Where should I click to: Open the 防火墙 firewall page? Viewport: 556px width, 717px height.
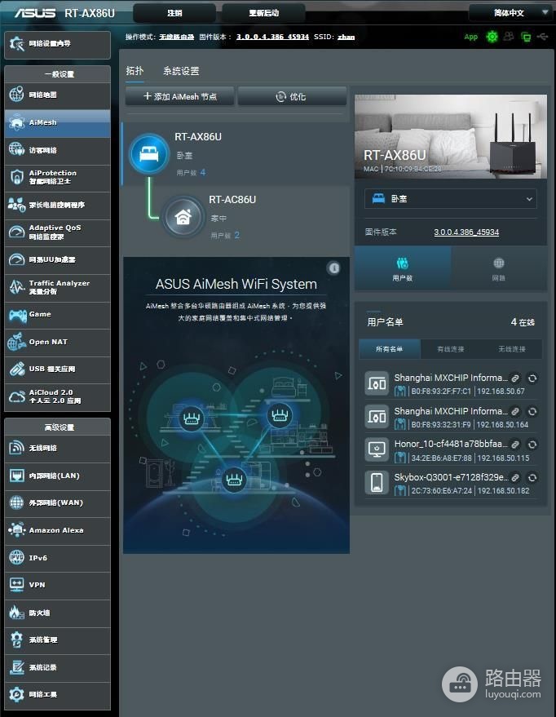[x=58, y=613]
